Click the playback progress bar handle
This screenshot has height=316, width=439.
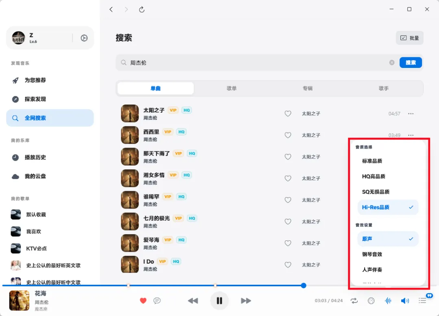point(304,285)
